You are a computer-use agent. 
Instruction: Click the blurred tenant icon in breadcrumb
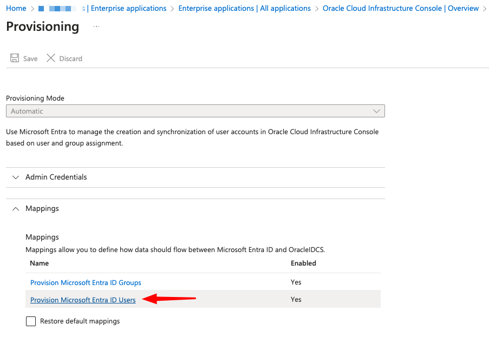(41, 9)
